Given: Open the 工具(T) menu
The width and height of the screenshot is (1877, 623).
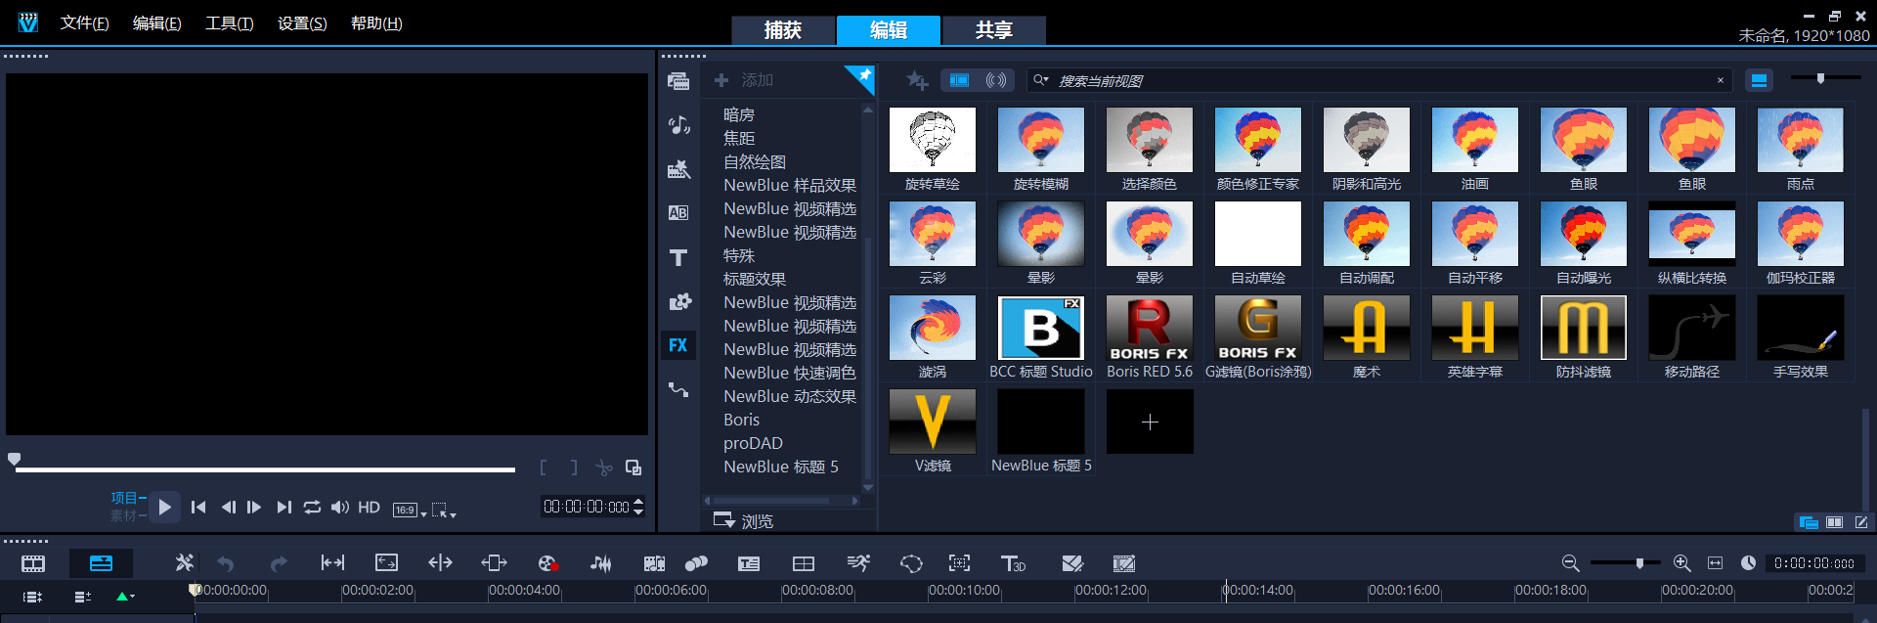Looking at the screenshot, I should (229, 23).
